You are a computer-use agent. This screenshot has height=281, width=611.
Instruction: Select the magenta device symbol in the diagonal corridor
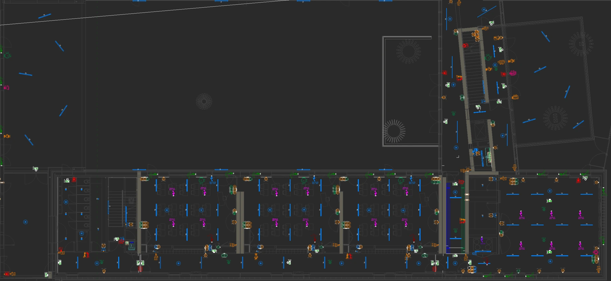tap(512, 73)
